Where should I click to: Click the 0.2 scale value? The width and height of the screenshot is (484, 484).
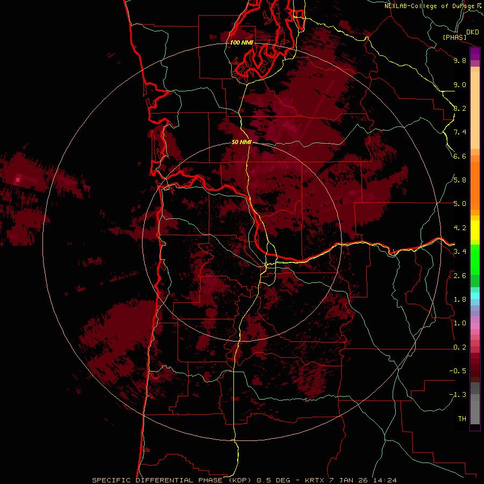click(x=460, y=347)
